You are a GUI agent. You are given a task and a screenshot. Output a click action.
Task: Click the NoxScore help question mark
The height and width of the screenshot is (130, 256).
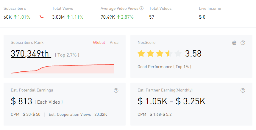(x=243, y=43)
